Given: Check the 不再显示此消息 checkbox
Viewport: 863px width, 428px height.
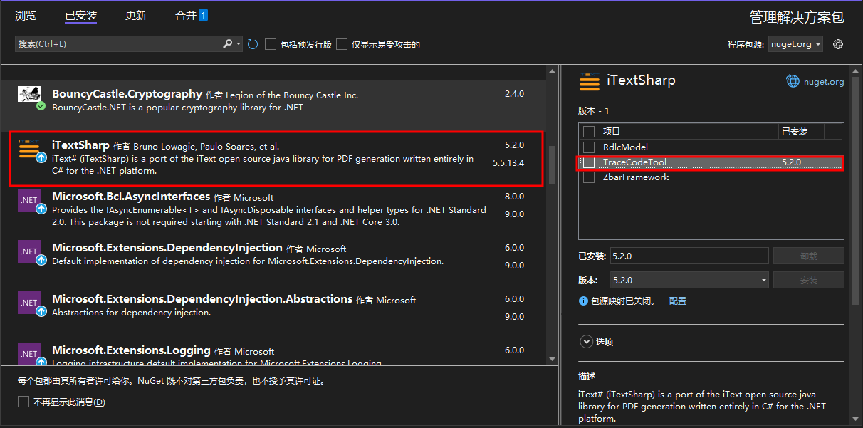Looking at the screenshot, I should click(23, 402).
